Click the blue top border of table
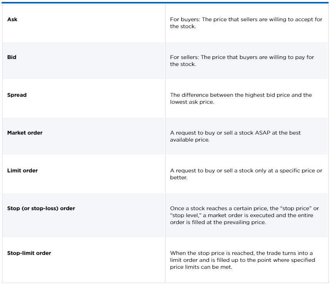The image size is (330, 285). point(165,3)
